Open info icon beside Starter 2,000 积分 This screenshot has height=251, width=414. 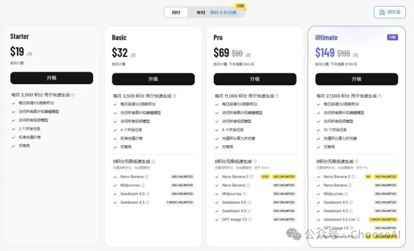coord(73,95)
